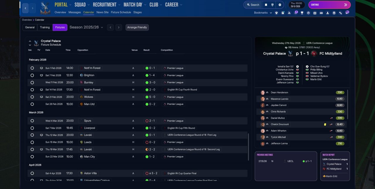Click the head profile icon next to bookmark
The width and height of the screenshot is (375, 189).
[273, 5]
